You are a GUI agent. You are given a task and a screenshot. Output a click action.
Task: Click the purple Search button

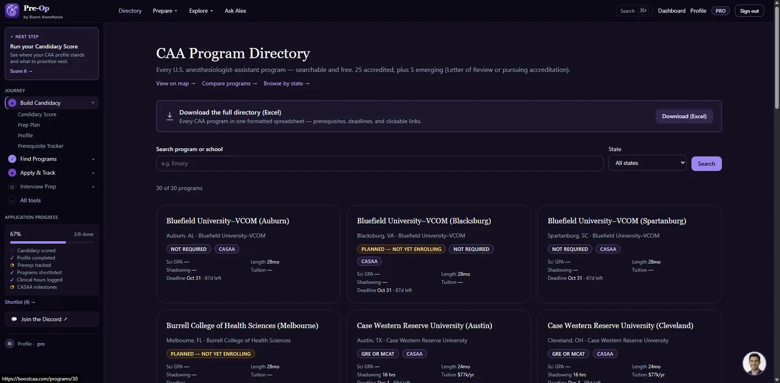tap(706, 164)
